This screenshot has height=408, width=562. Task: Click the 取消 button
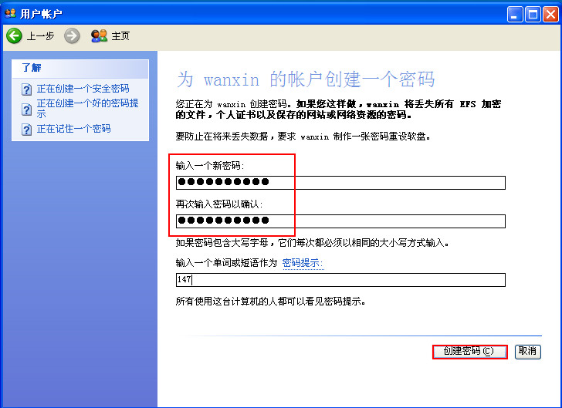(x=527, y=352)
